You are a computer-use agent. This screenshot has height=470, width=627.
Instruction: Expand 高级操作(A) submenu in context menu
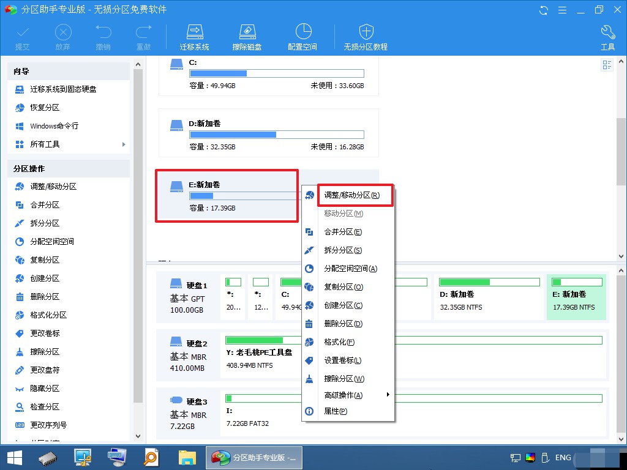click(x=348, y=395)
